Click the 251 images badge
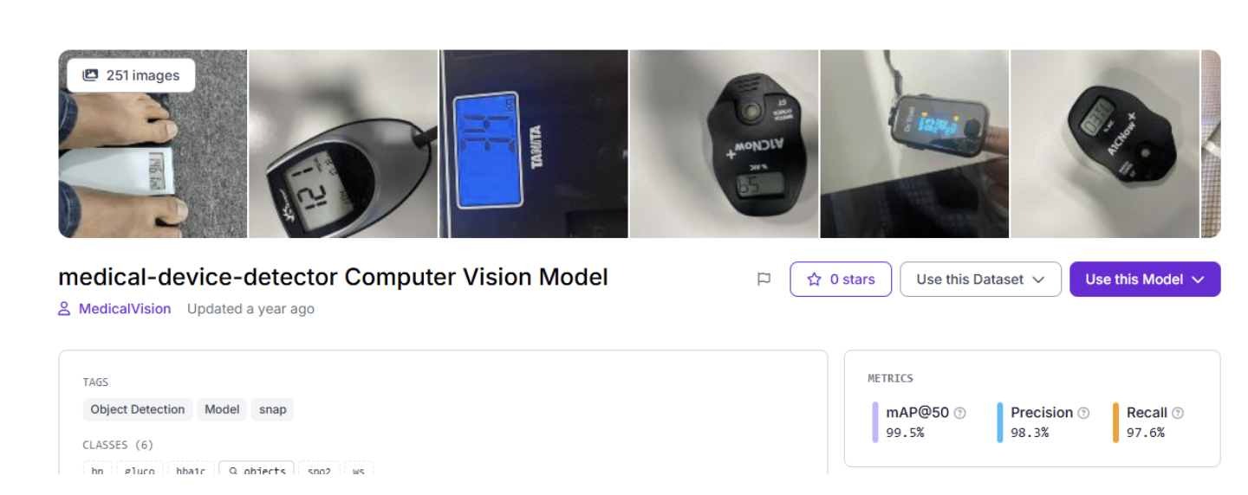The width and height of the screenshot is (1248, 495). (131, 75)
